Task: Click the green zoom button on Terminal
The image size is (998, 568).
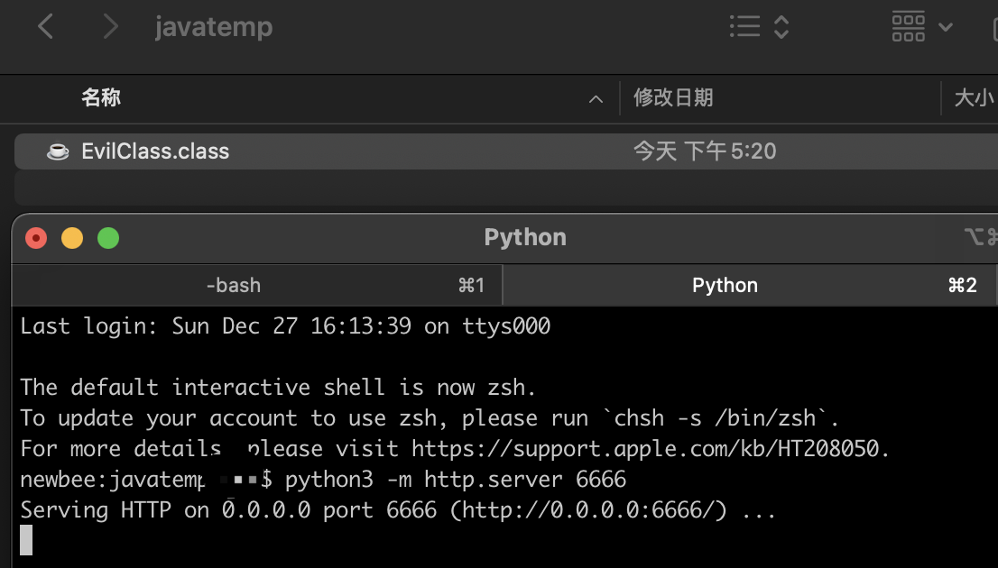Action: pos(108,237)
